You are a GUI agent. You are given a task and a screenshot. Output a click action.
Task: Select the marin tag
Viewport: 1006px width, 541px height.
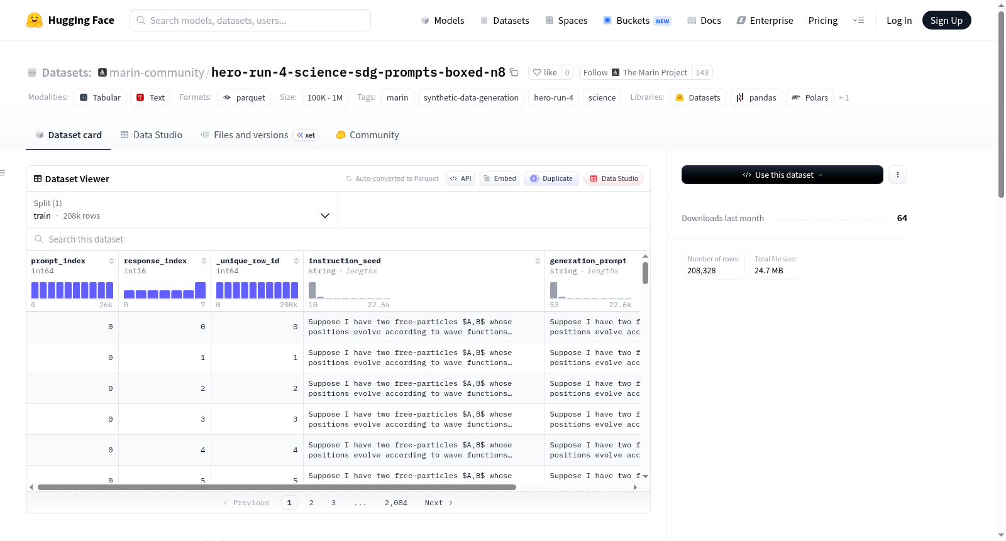pos(397,97)
